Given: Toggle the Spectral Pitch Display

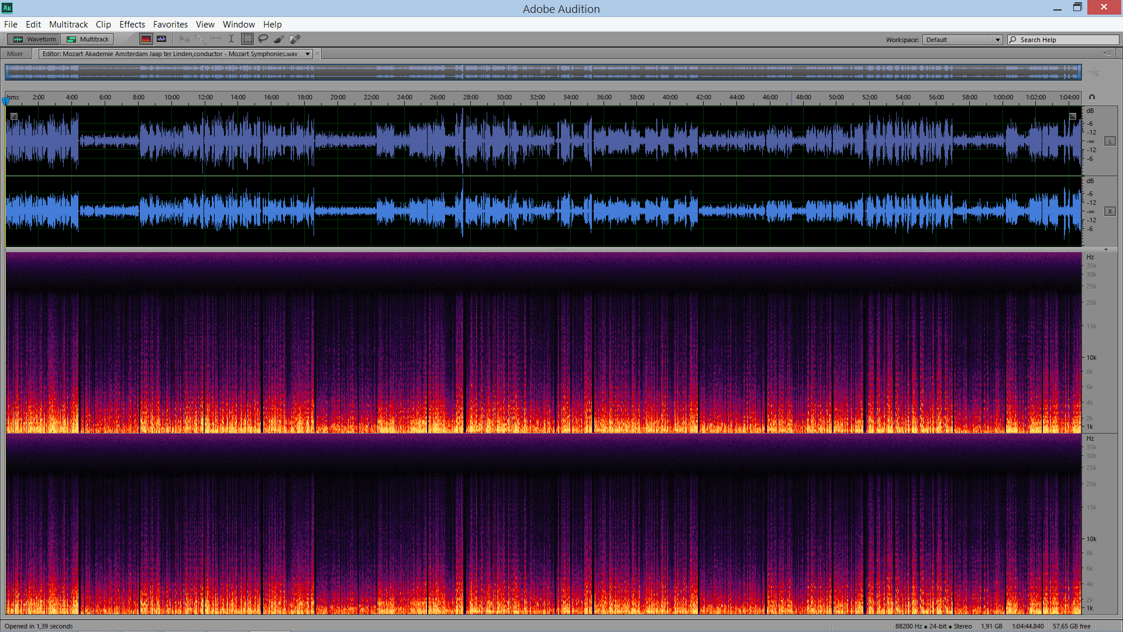Looking at the screenshot, I should 161,39.
